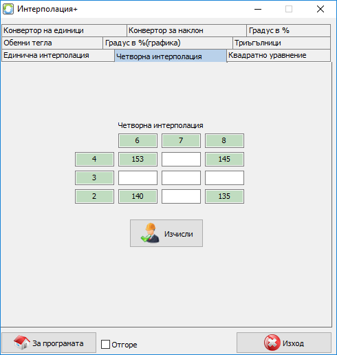Open the Квадратно уравнение tab

pos(279,55)
